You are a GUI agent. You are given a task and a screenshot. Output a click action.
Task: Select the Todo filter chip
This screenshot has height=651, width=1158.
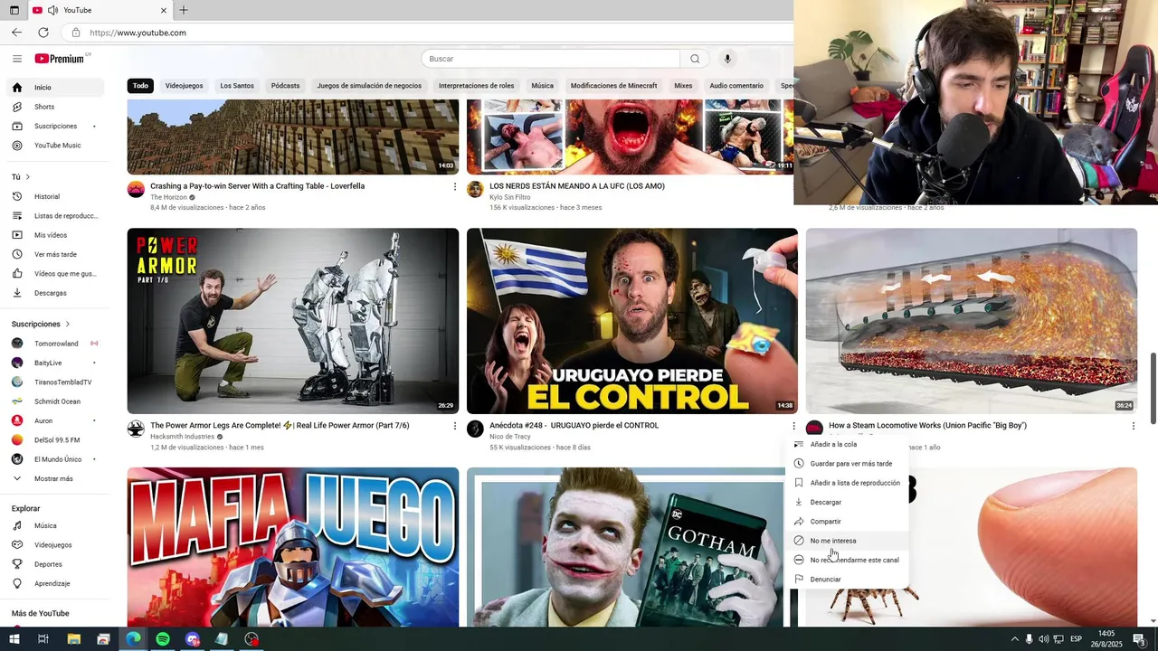tap(140, 86)
